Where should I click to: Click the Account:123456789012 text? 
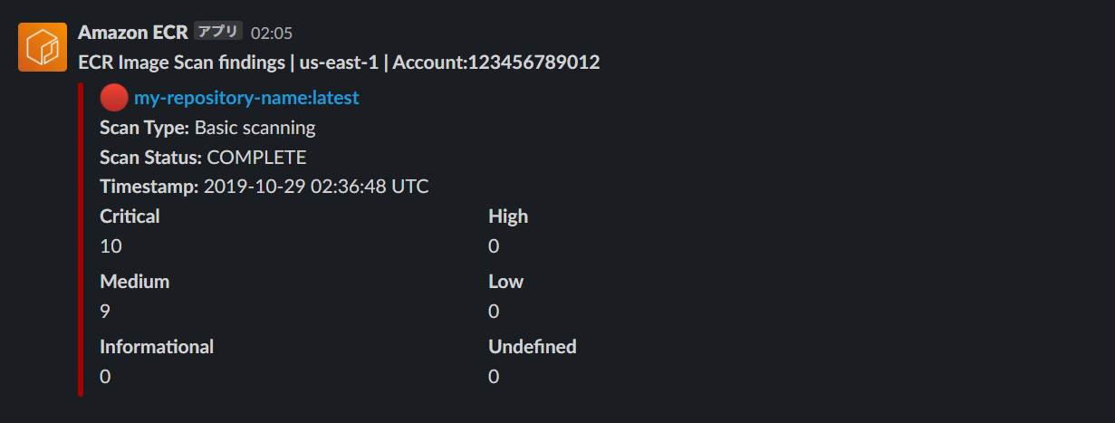[x=496, y=62]
